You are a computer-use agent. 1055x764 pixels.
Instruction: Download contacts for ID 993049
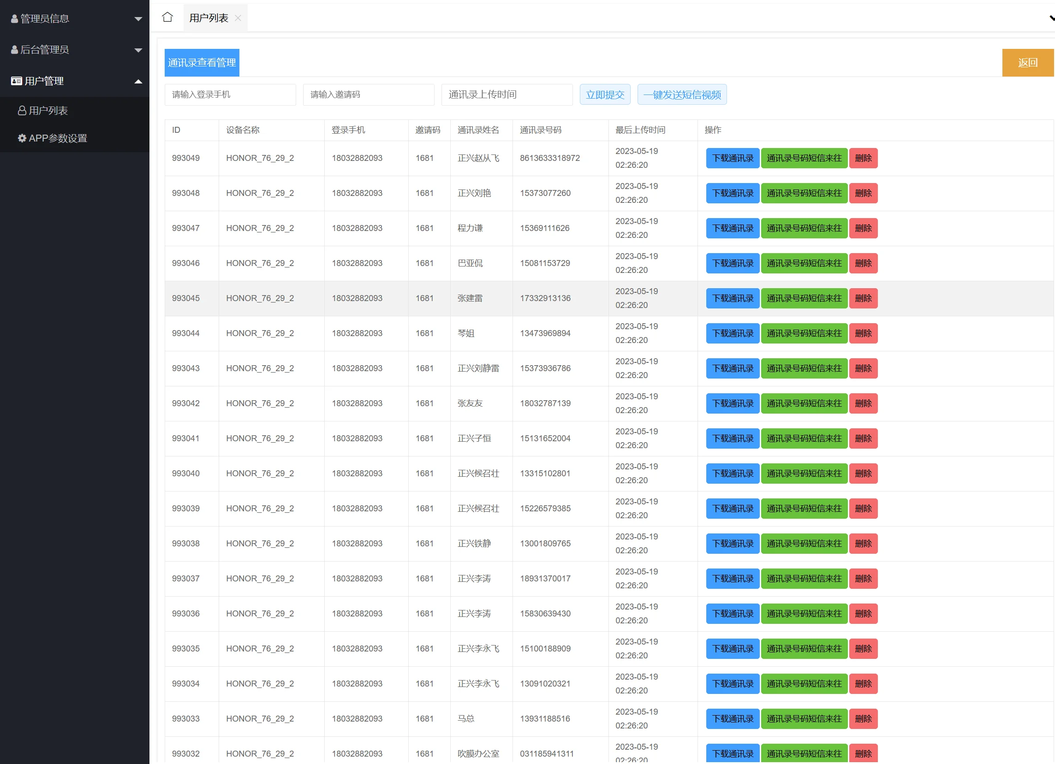pyautogui.click(x=732, y=158)
